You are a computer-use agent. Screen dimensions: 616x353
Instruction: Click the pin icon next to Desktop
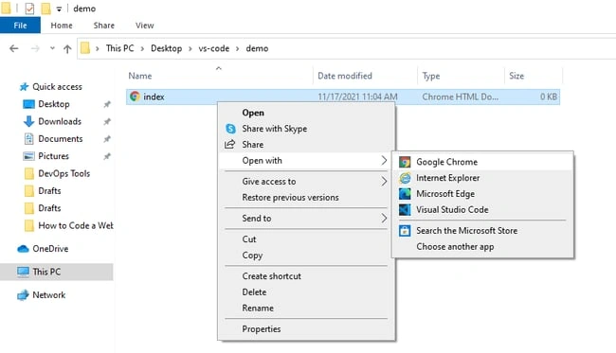click(107, 104)
